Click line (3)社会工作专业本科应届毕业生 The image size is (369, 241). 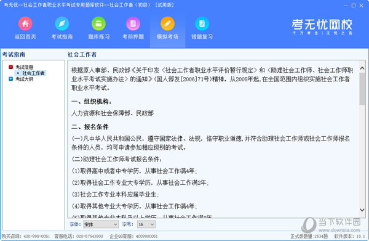point(116,195)
